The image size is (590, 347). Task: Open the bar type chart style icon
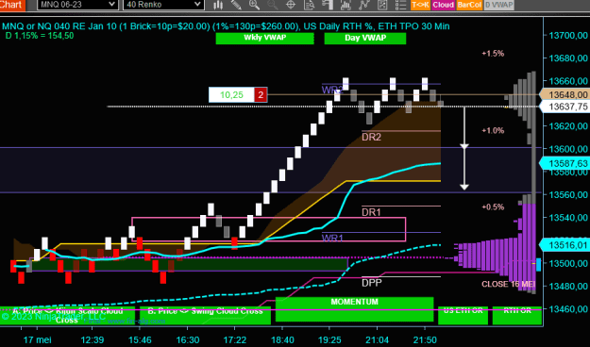coord(218,5)
